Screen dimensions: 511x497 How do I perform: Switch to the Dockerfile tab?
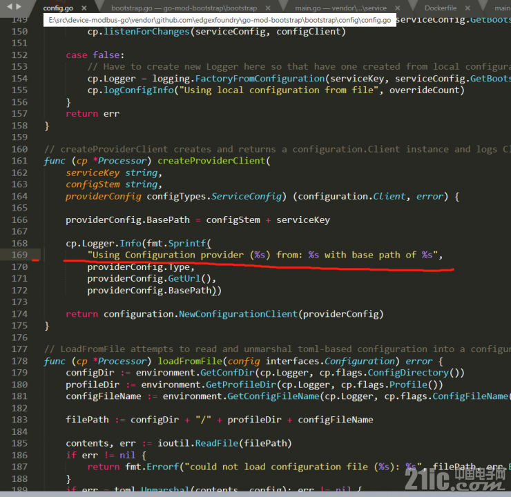pyautogui.click(x=441, y=8)
